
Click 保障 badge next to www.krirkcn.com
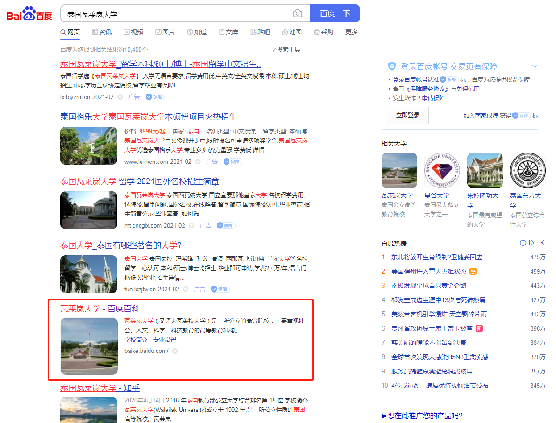tap(232, 162)
